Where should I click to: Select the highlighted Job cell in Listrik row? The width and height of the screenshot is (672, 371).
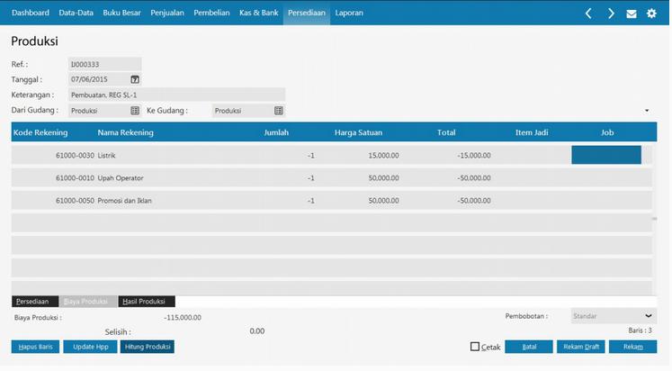tap(605, 155)
